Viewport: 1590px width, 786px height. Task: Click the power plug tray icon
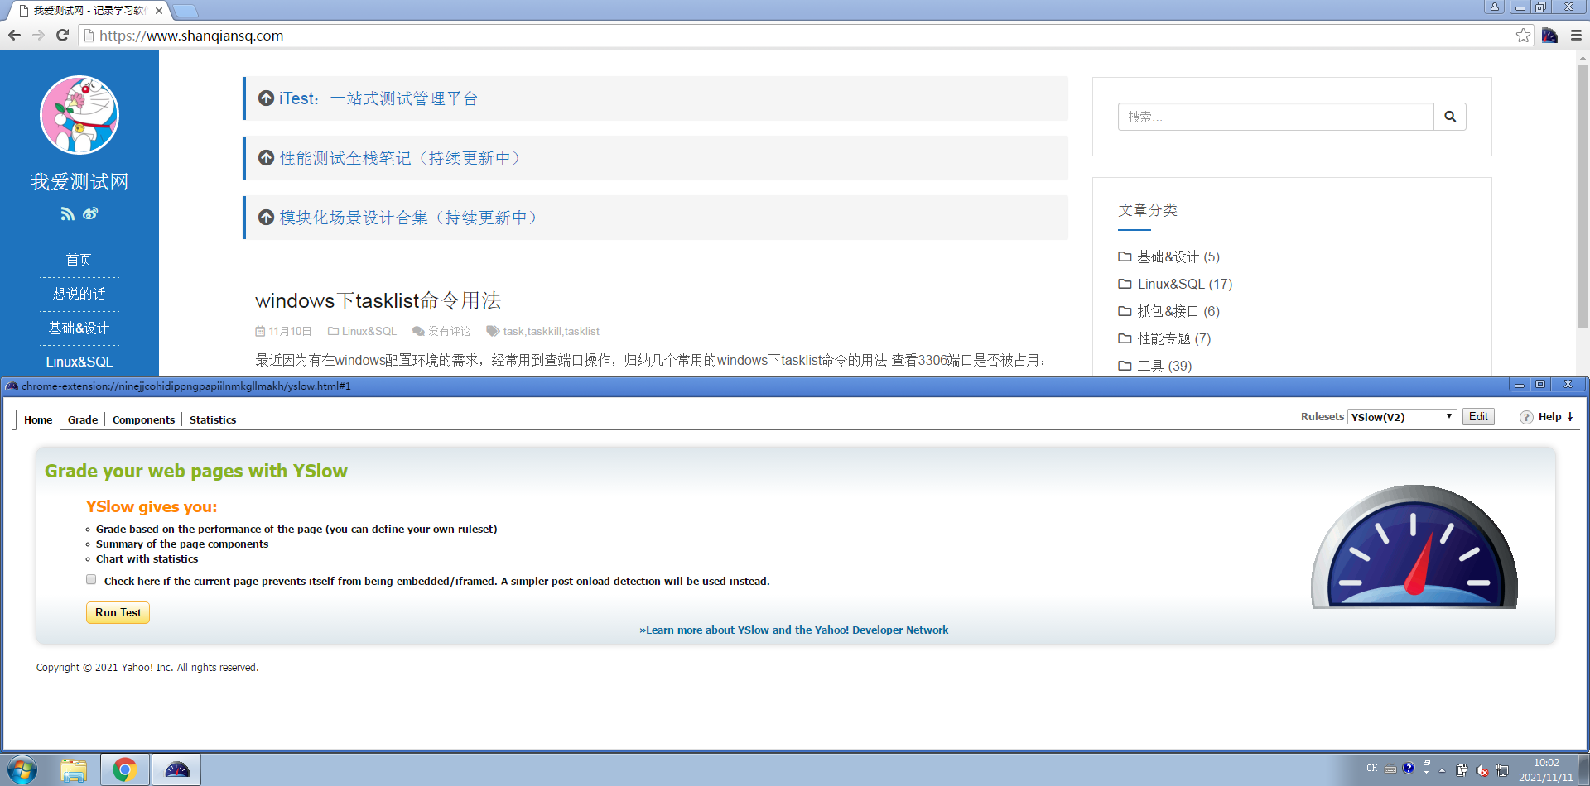pyautogui.click(x=1462, y=770)
